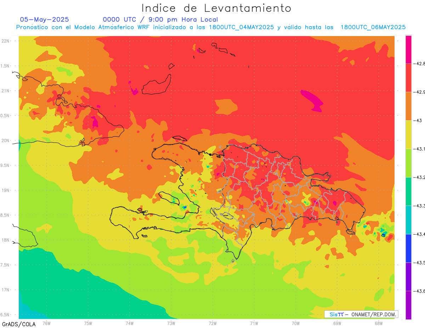Click the colorbar value "-42.9"
Image resolution: width=425 pixels, height=328 pixels.
pyautogui.click(x=419, y=92)
